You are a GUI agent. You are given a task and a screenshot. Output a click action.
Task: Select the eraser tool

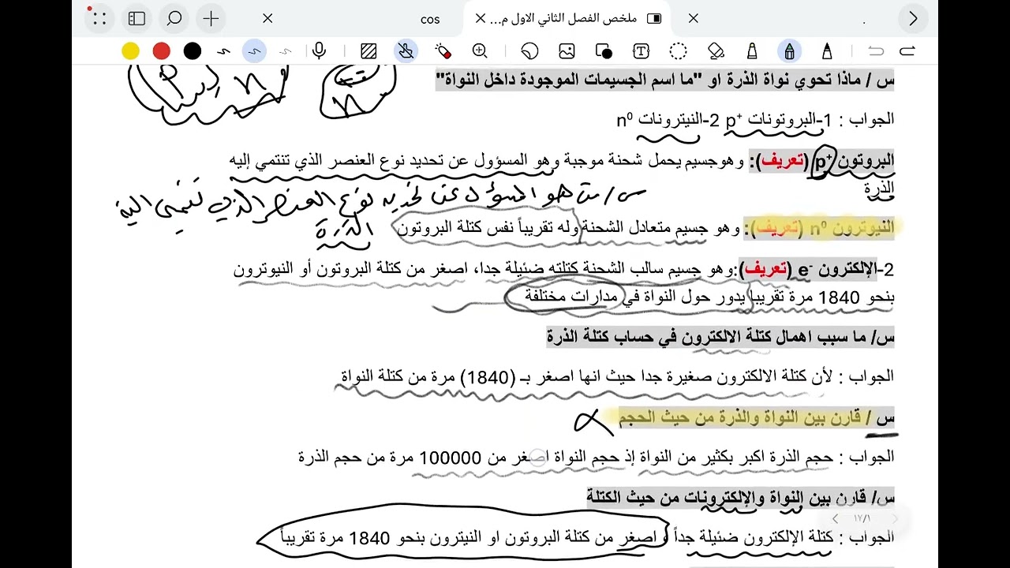(x=716, y=51)
